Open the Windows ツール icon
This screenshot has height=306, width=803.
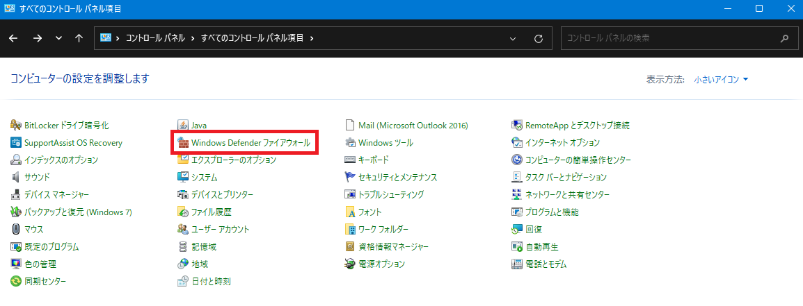pos(350,142)
